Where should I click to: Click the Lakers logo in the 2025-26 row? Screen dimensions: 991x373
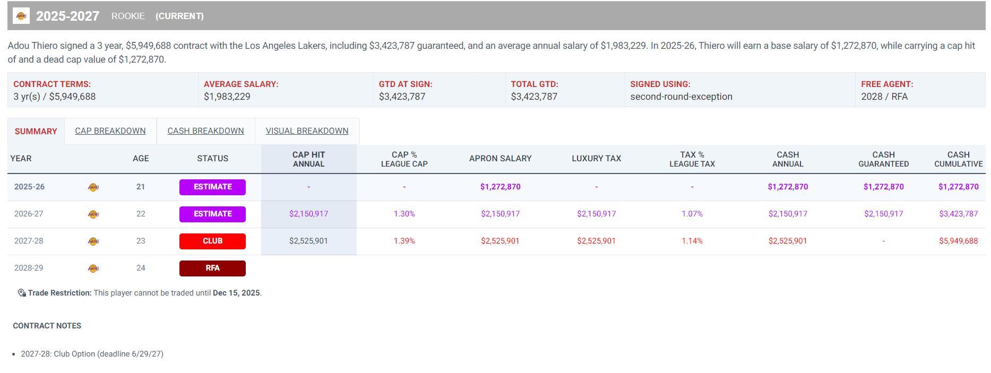pyautogui.click(x=93, y=187)
